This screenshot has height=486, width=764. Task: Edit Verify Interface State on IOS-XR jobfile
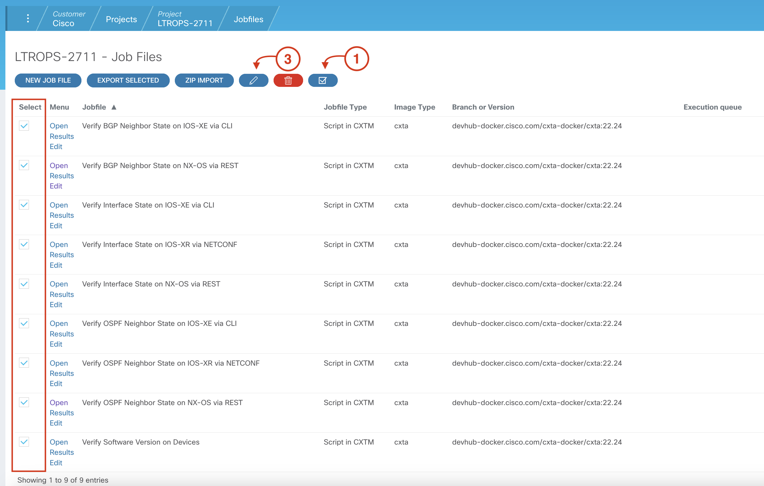pyautogui.click(x=56, y=265)
